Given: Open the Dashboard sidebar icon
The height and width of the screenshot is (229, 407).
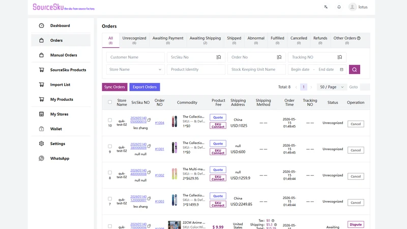Looking at the screenshot, I should pos(42,25).
